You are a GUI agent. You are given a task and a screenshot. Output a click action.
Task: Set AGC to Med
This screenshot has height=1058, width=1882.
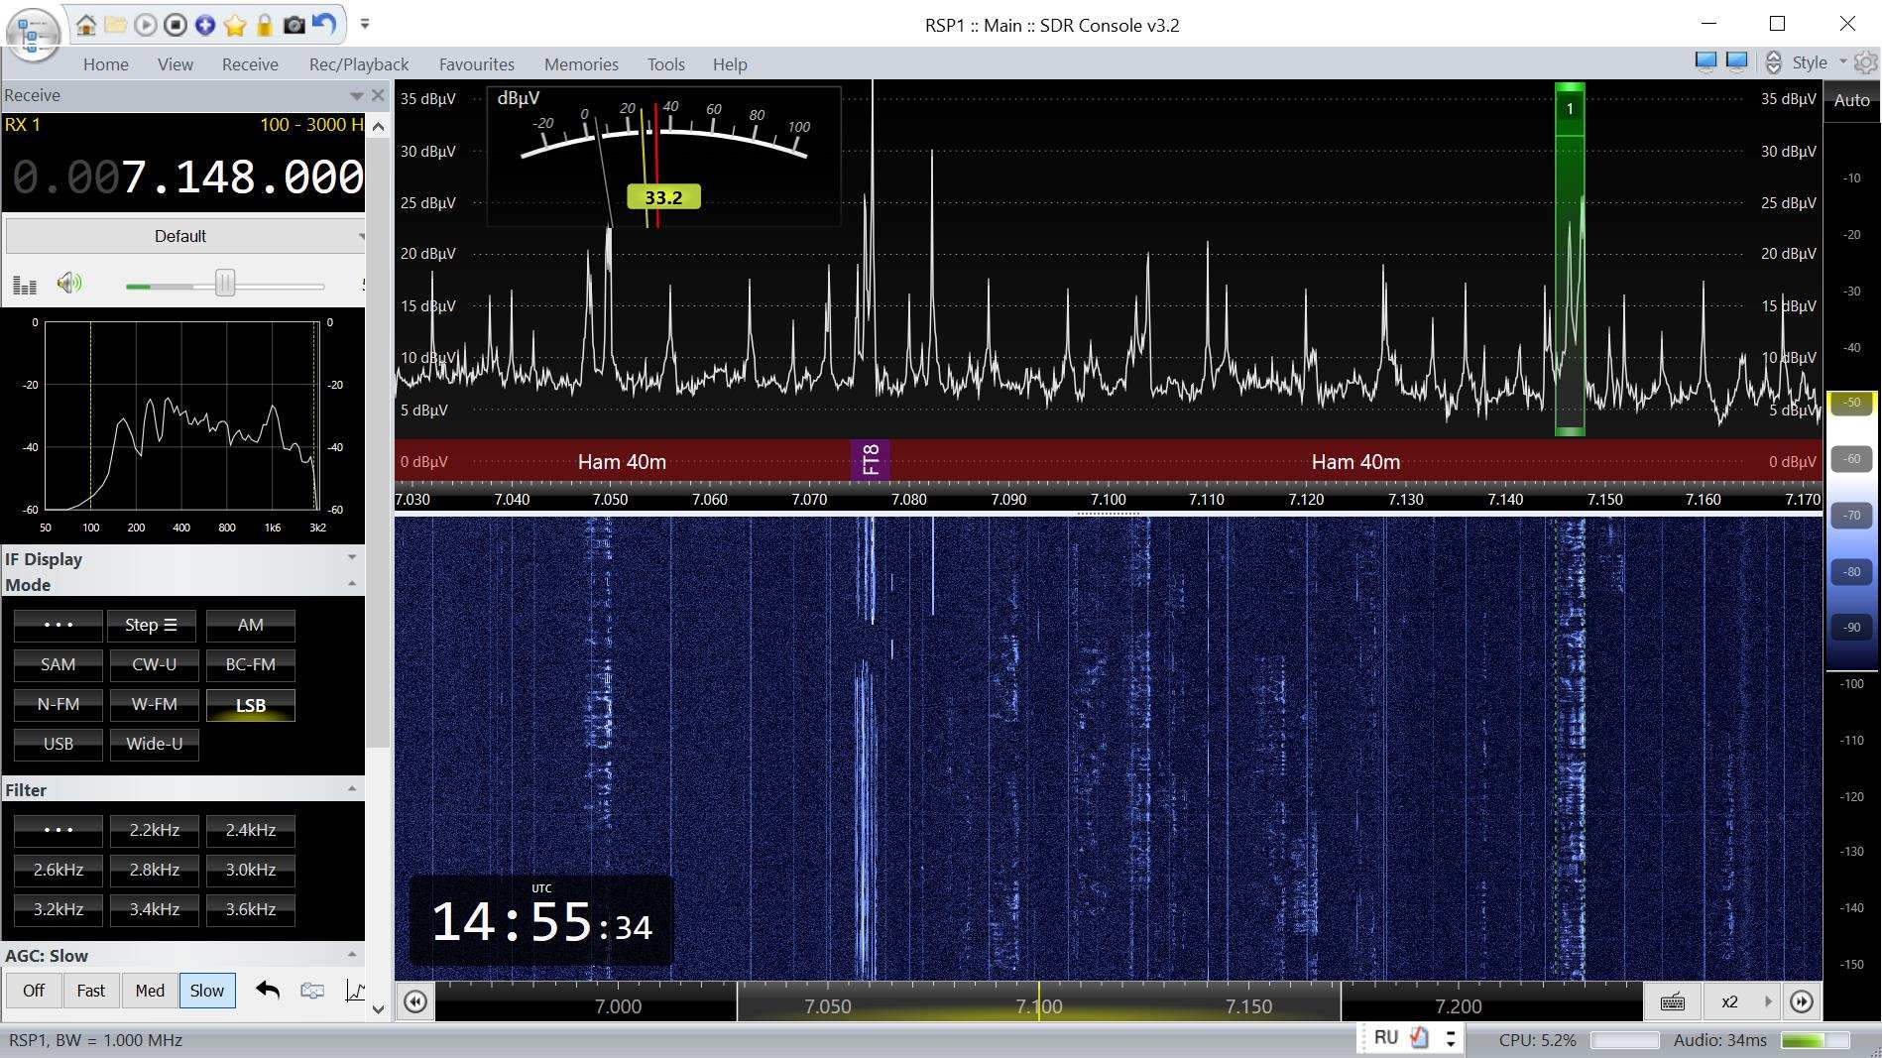[150, 990]
